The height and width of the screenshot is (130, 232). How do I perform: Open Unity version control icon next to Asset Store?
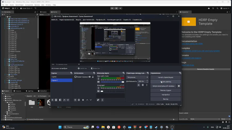click(35, 8)
